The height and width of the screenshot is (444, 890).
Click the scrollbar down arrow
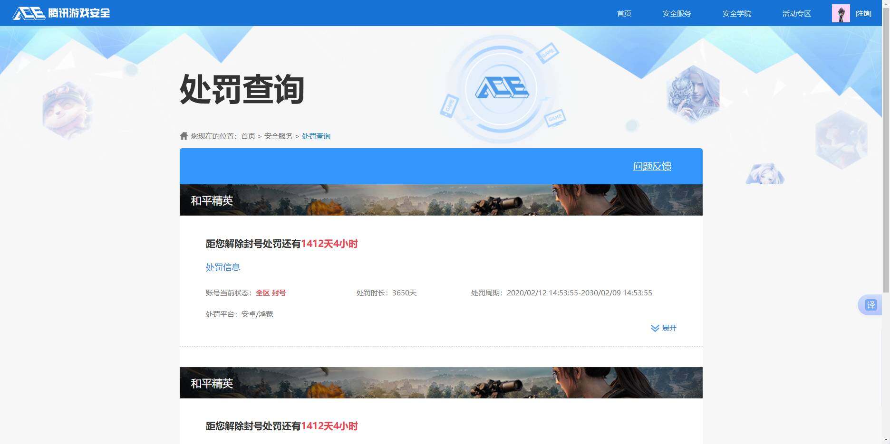[x=886, y=440]
